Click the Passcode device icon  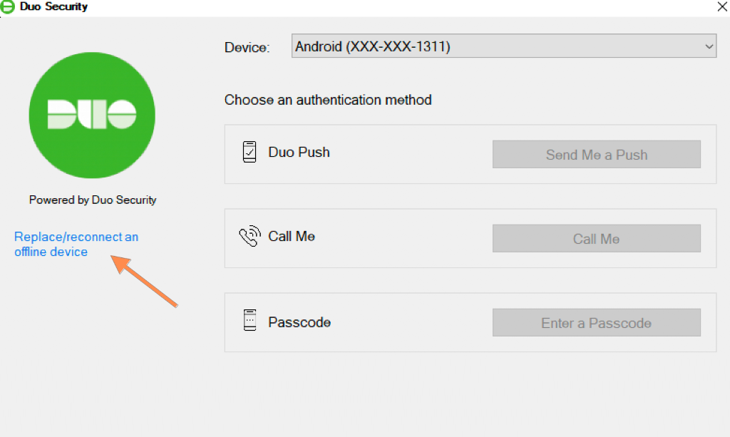coord(250,322)
